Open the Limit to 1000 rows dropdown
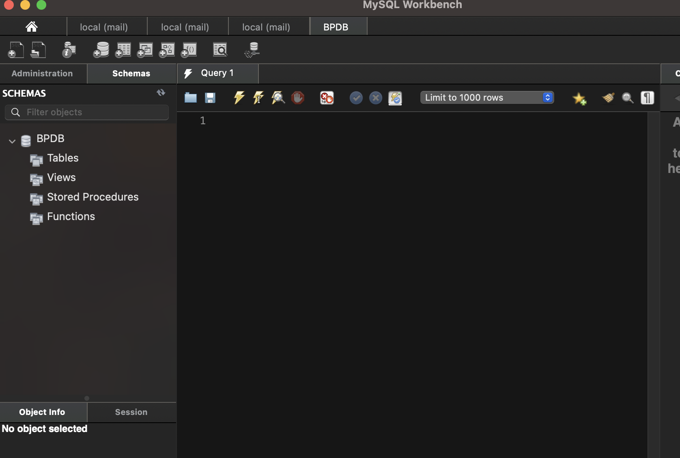The width and height of the screenshot is (680, 458). point(487,97)
